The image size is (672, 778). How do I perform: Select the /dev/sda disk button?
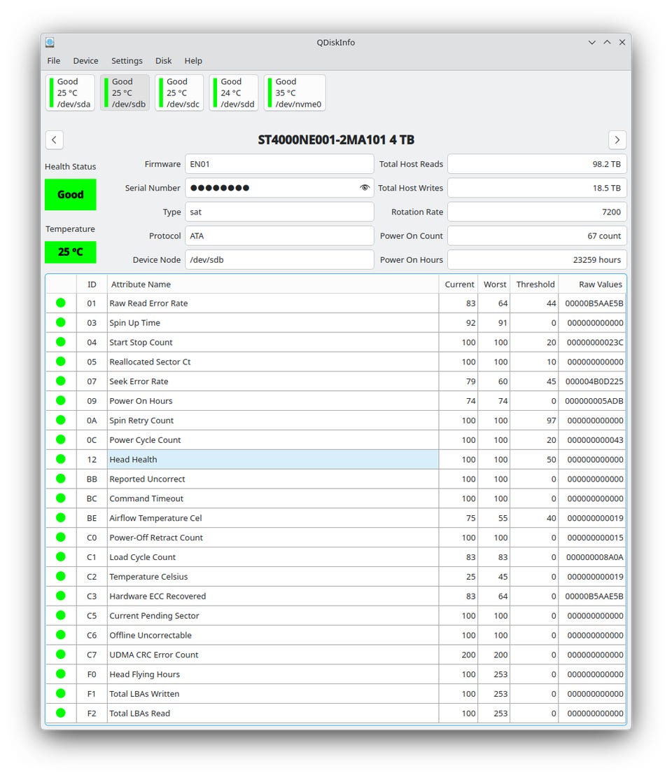coord(70,93)
